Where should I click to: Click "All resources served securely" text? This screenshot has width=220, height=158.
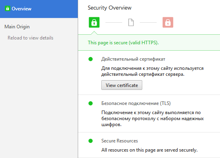click(149, 150)
